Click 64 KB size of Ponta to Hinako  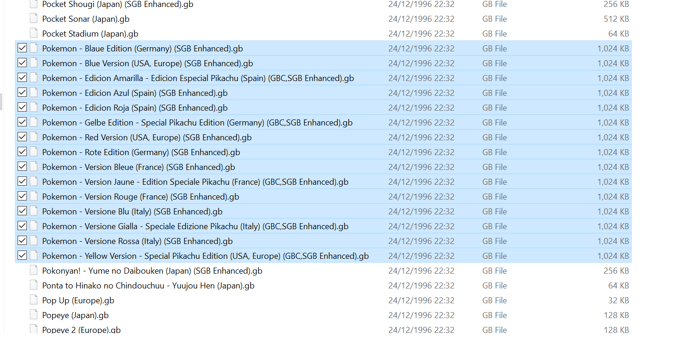618,286
